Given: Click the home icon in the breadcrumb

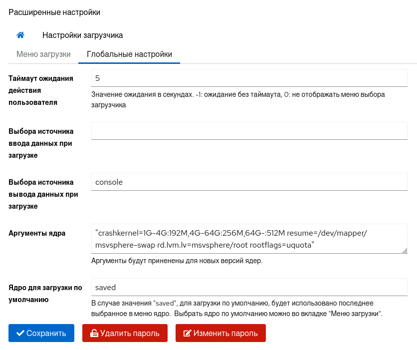Looking at the screenshot, I should (x=20, y=35).
